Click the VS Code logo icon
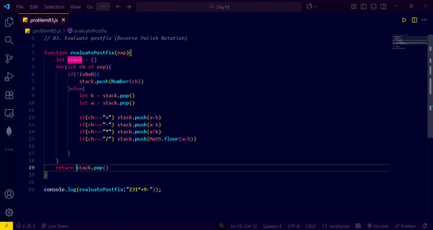 point(6,6)
